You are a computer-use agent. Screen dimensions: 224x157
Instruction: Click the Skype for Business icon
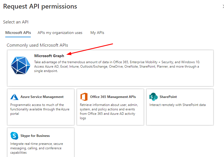click(x=14, y=136)
